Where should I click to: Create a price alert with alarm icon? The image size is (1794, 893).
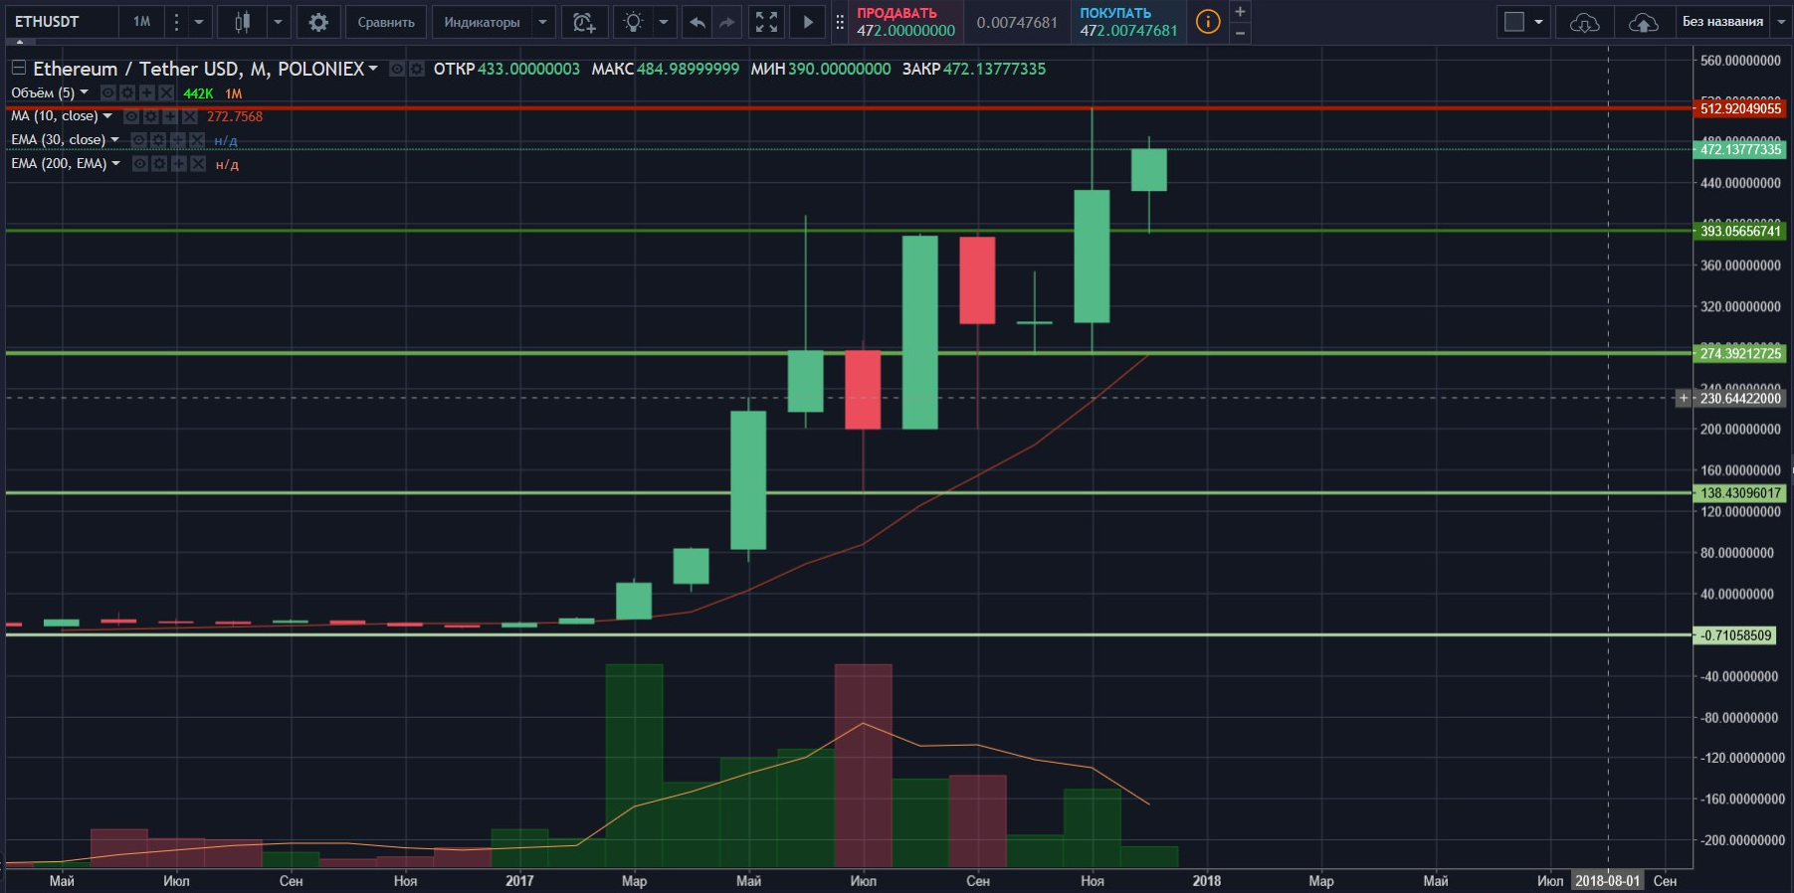click(x=584, y=22)
